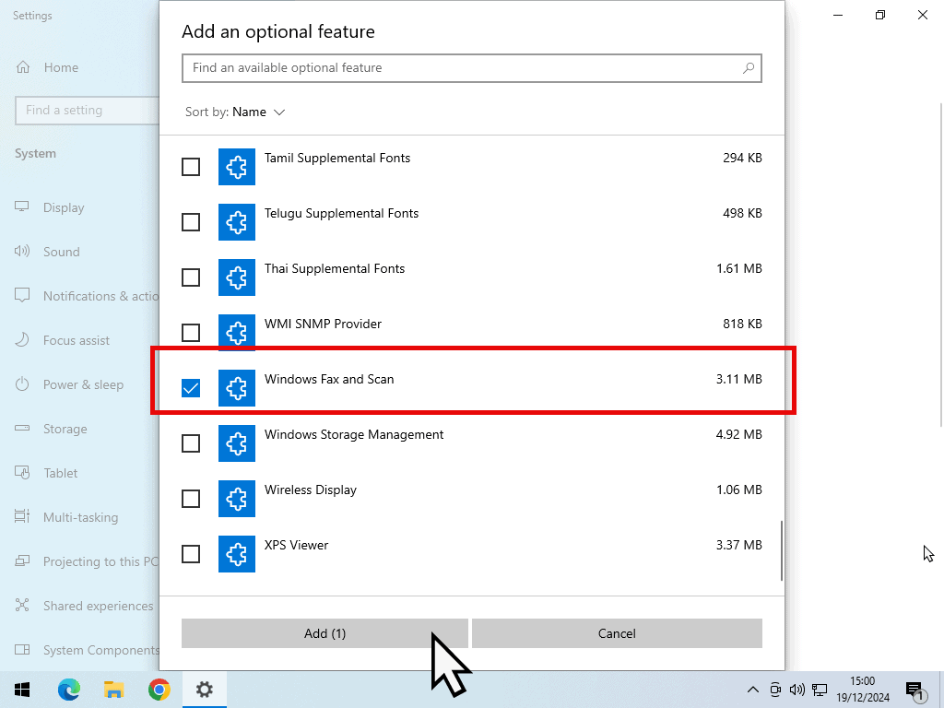Open File Explorer from taskbar

113,690
